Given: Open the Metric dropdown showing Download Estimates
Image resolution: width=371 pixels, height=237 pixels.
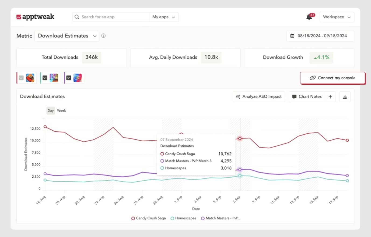Looking at the screenshot, I should [66, 36].
